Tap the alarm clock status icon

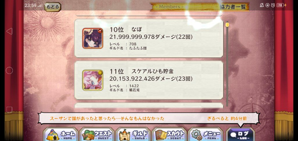(x=273, y=5)
